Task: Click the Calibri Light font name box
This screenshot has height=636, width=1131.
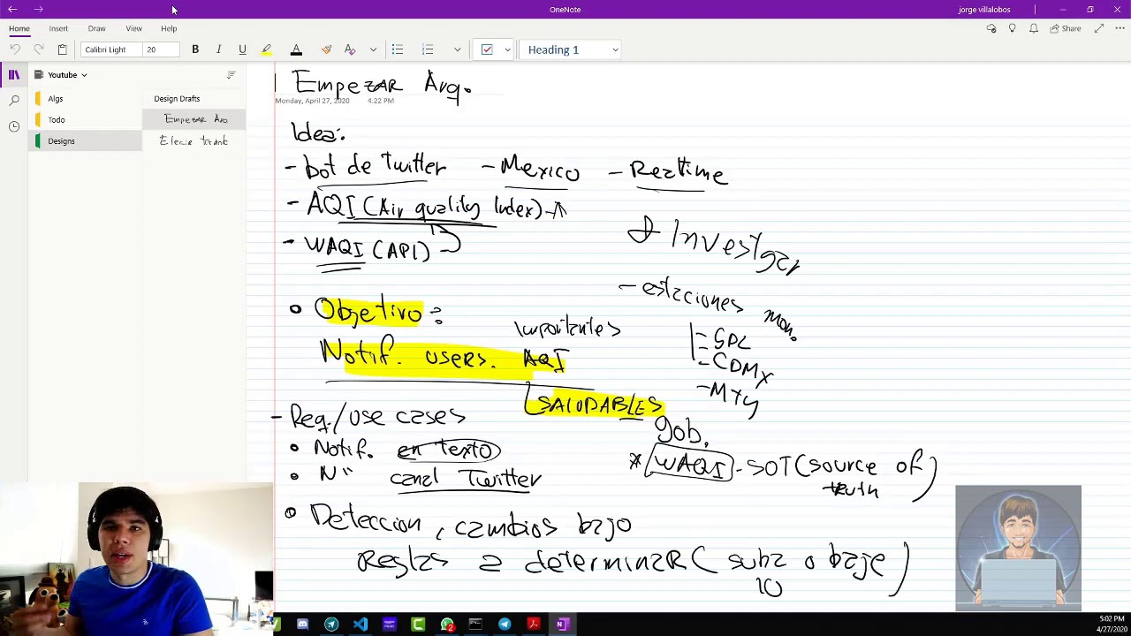Action: click(111, 49)
